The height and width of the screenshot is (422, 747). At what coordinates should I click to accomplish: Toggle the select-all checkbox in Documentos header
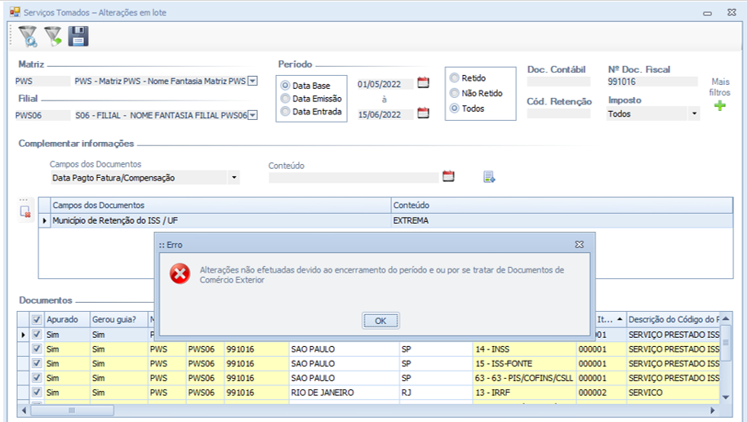click(x=35, y=319)
